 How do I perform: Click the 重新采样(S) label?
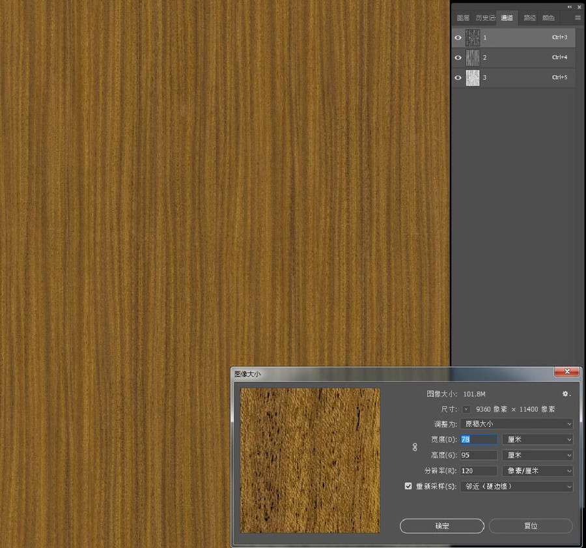(436, 486)
